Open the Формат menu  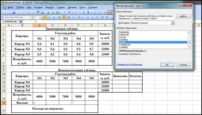[x=50, y=7]
